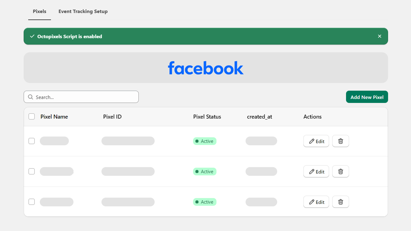Image resolution: width=411 pixels, height=231 pixels.
Task: Switch to the Pixels tab
Action: (x=40, y=11)
